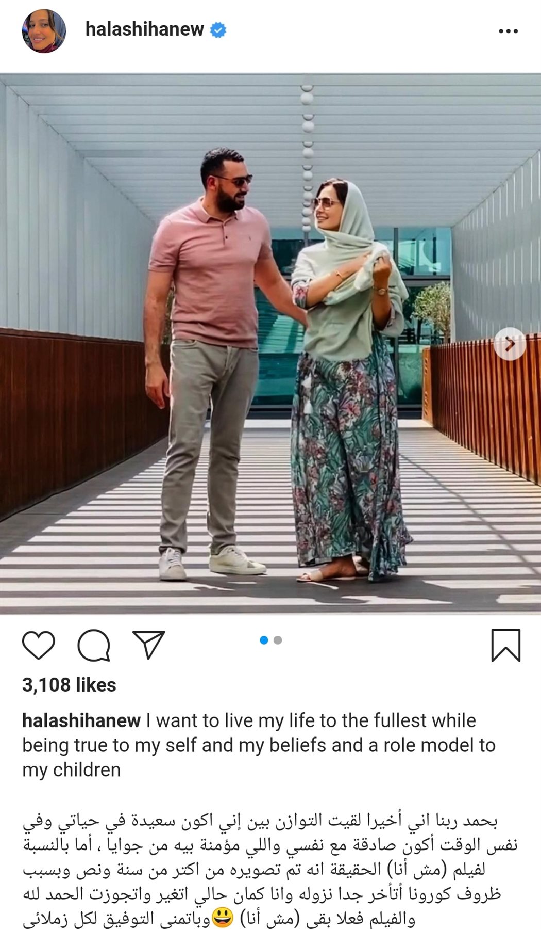Tap the Arabic caption paragraph
The width and height of the screenshot is (541, 929).
pos(270,871)
